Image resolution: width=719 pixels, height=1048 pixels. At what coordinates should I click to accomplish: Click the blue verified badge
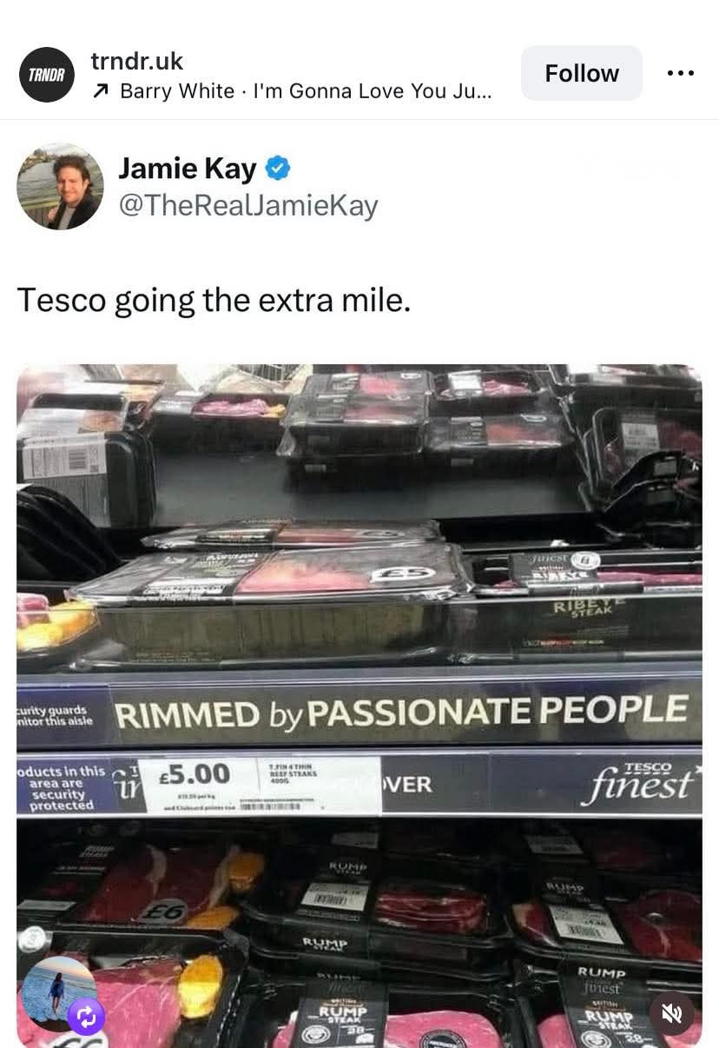[277, 168]
